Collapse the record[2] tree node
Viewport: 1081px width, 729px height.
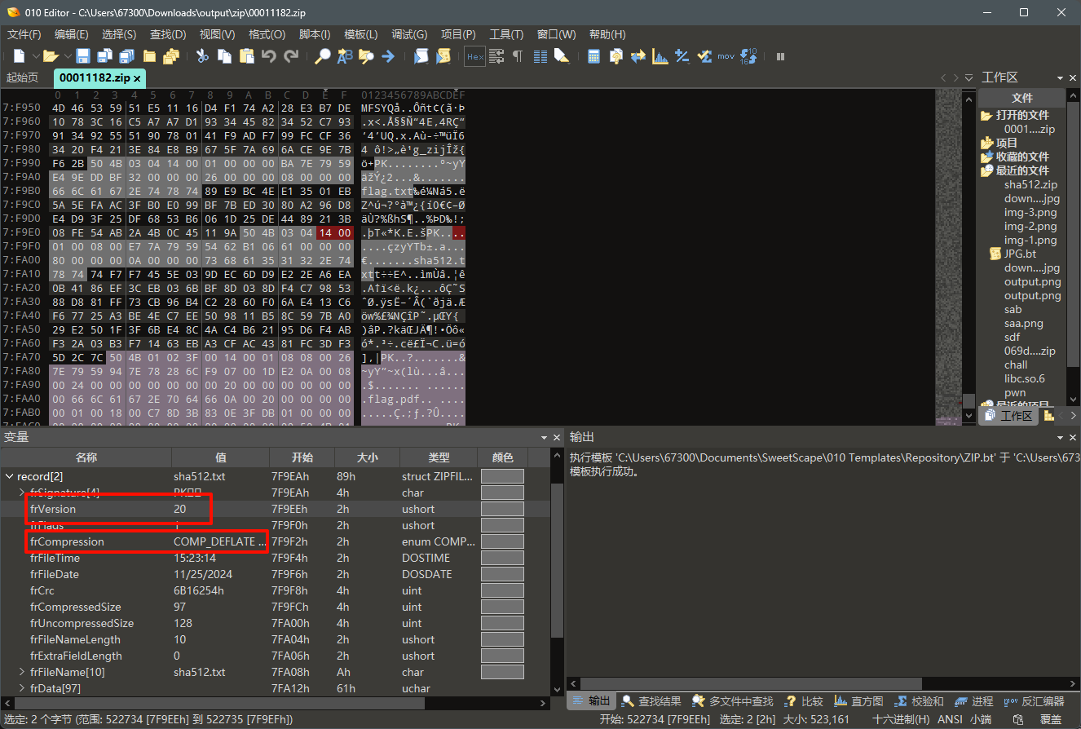tap(10, 476)
